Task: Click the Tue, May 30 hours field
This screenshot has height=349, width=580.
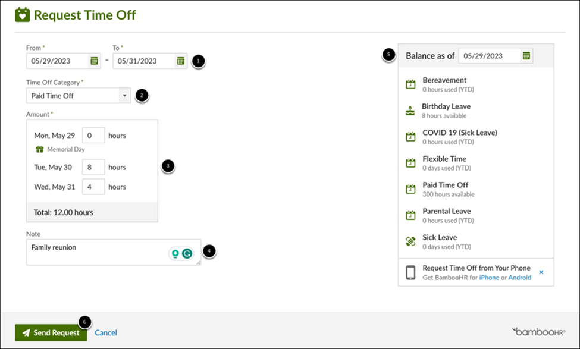Action: (93, 167)
